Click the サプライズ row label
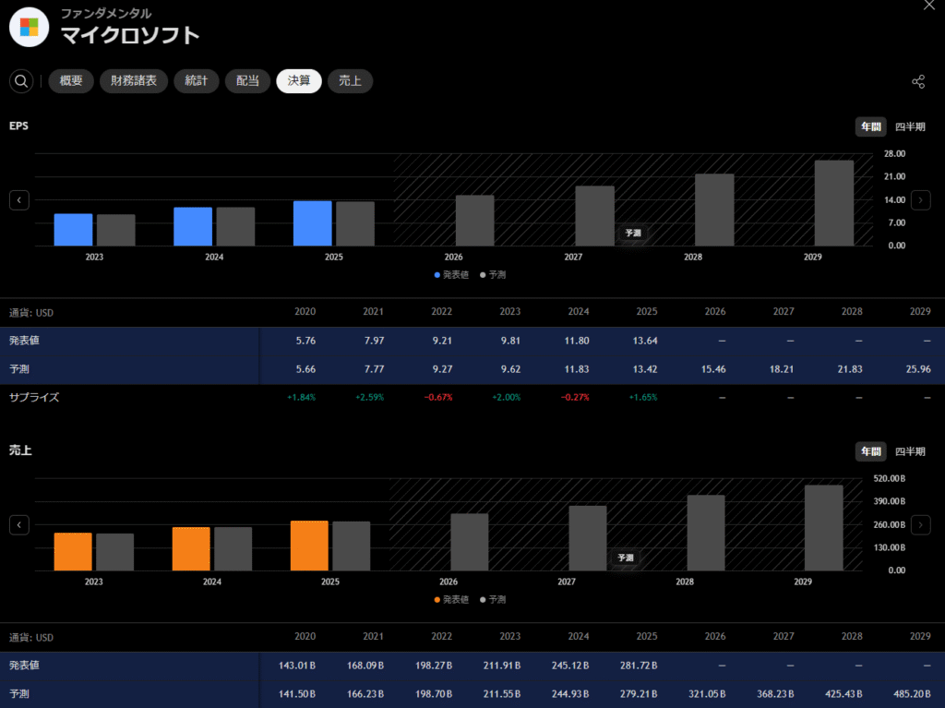Image resolution: width=945 pixels, height=708 pixels. click(x=34, y=398)
